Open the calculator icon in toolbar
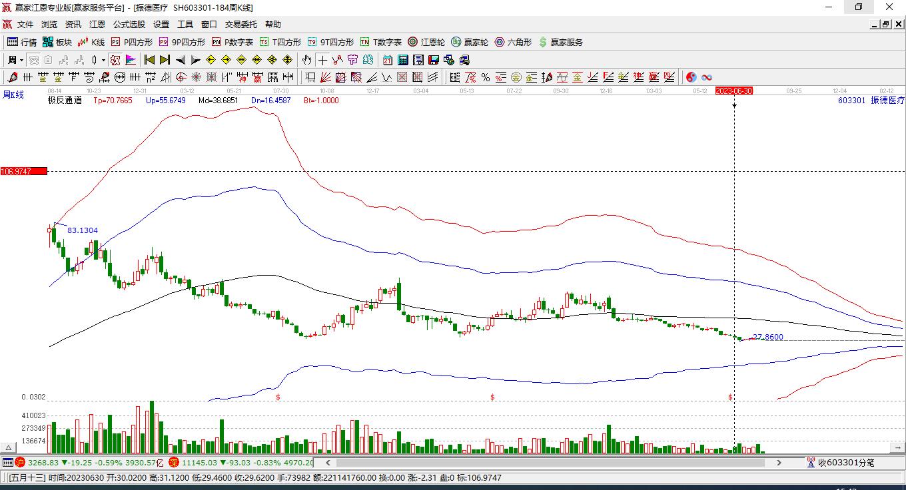Screen dimensions: 906x490 (402, 60)
